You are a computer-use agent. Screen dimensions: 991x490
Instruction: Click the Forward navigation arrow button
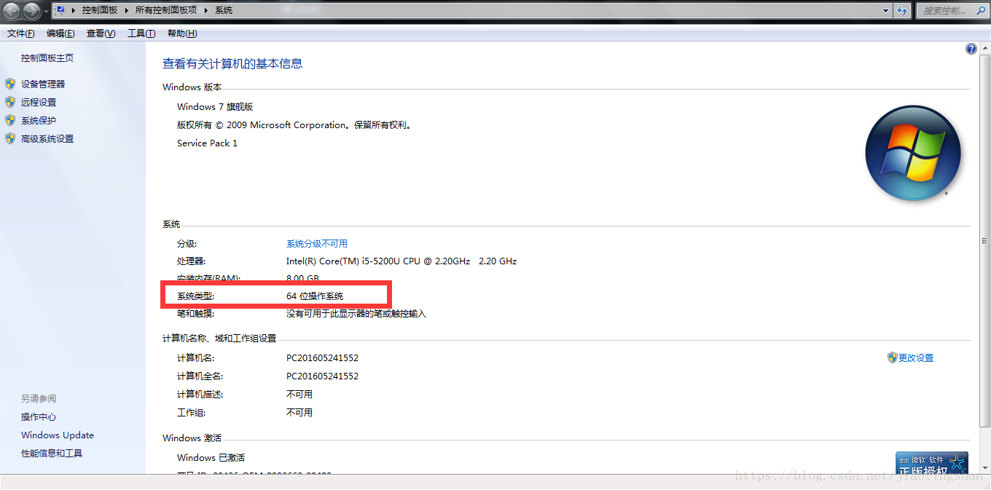(32, 11)
